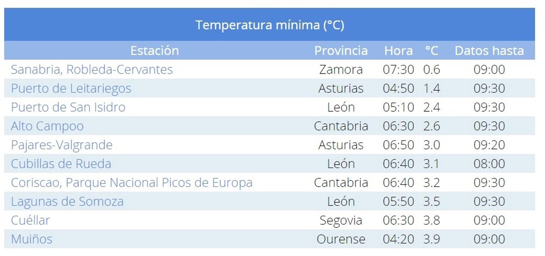
Task: Click the Estación column header
Action: click(154, 50)
